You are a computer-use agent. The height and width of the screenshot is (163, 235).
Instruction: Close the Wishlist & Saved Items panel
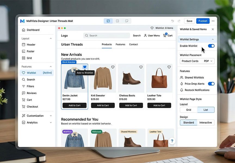click(213, 29)
